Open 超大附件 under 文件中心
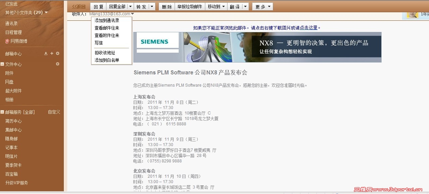 (13, 91)
